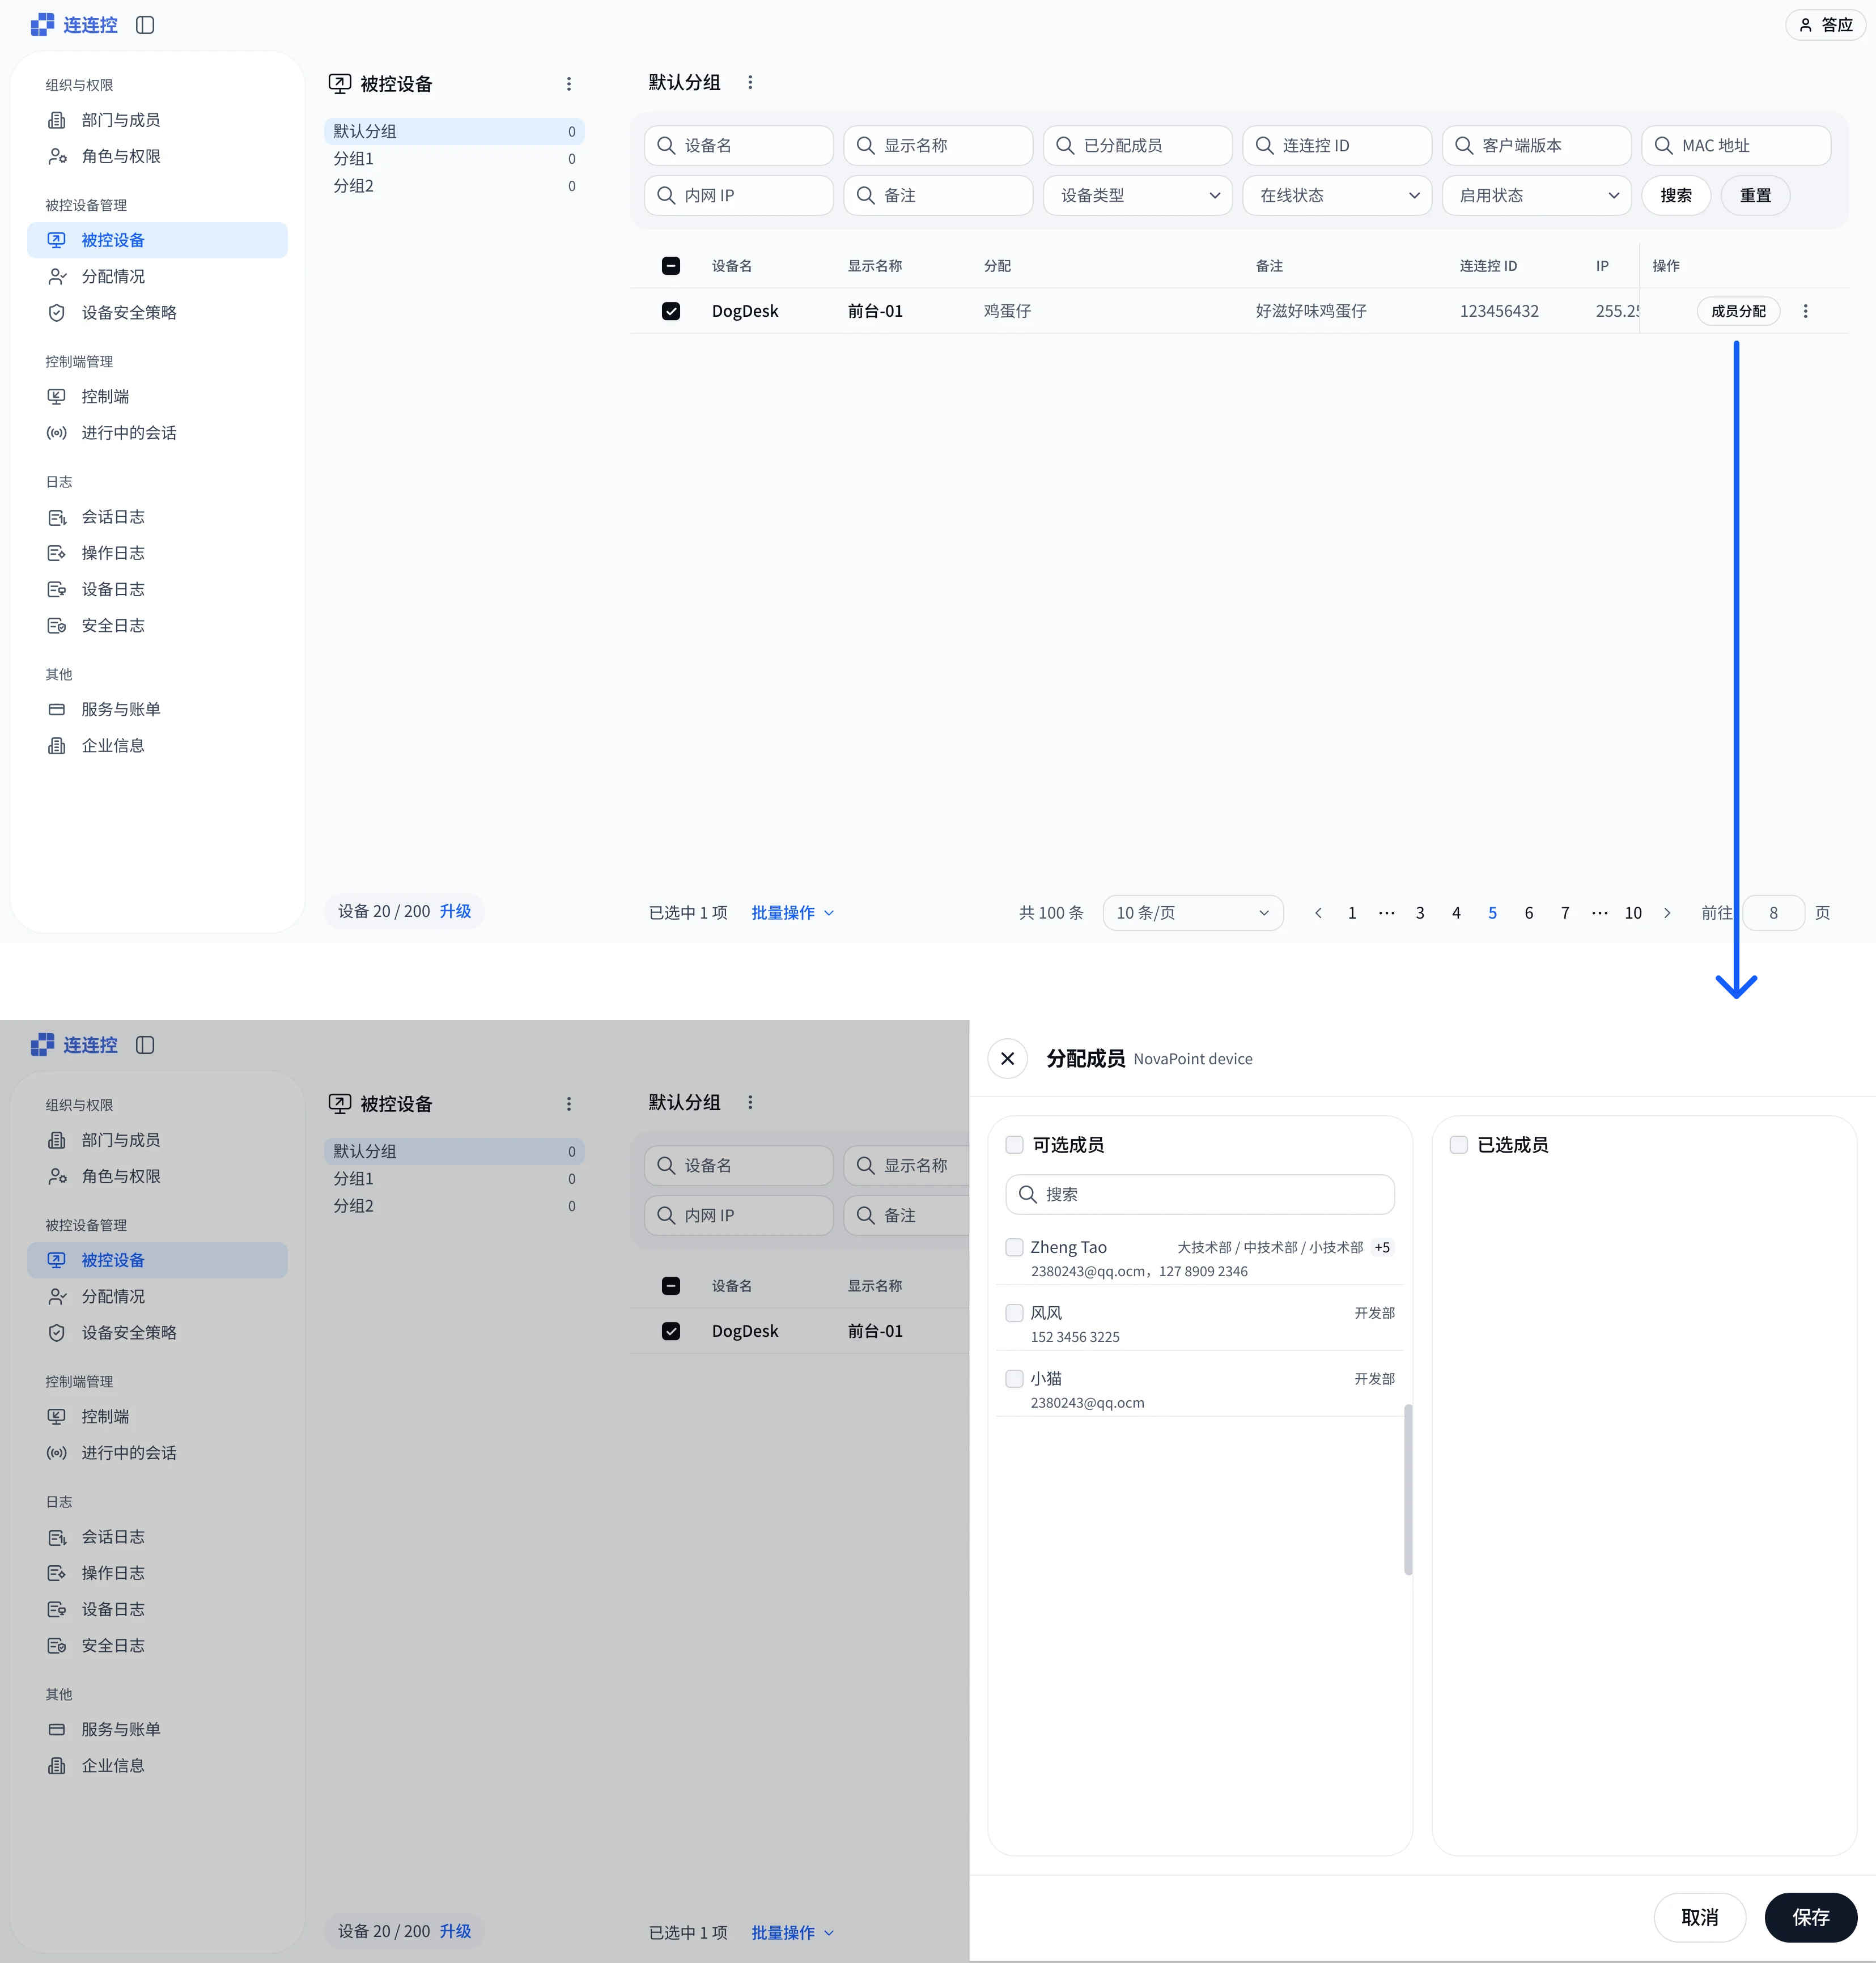Go to next page arrow
The image size is (1876, 1963).
tap(1667, 913)
